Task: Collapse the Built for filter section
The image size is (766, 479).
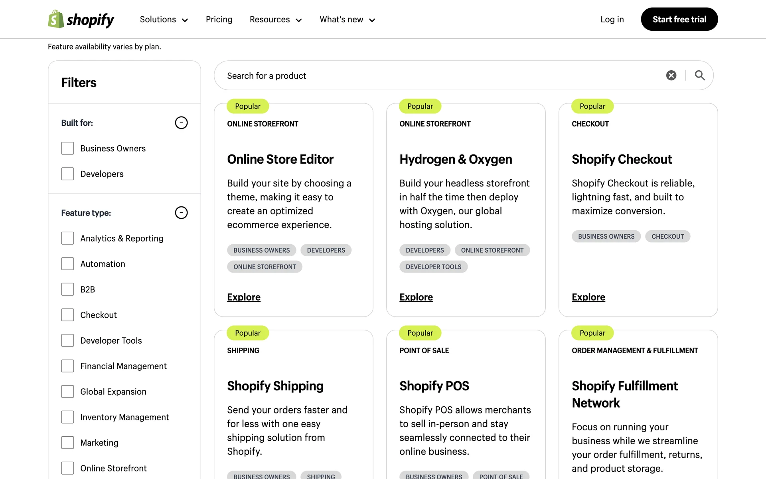Action: [x=181, y=123]
